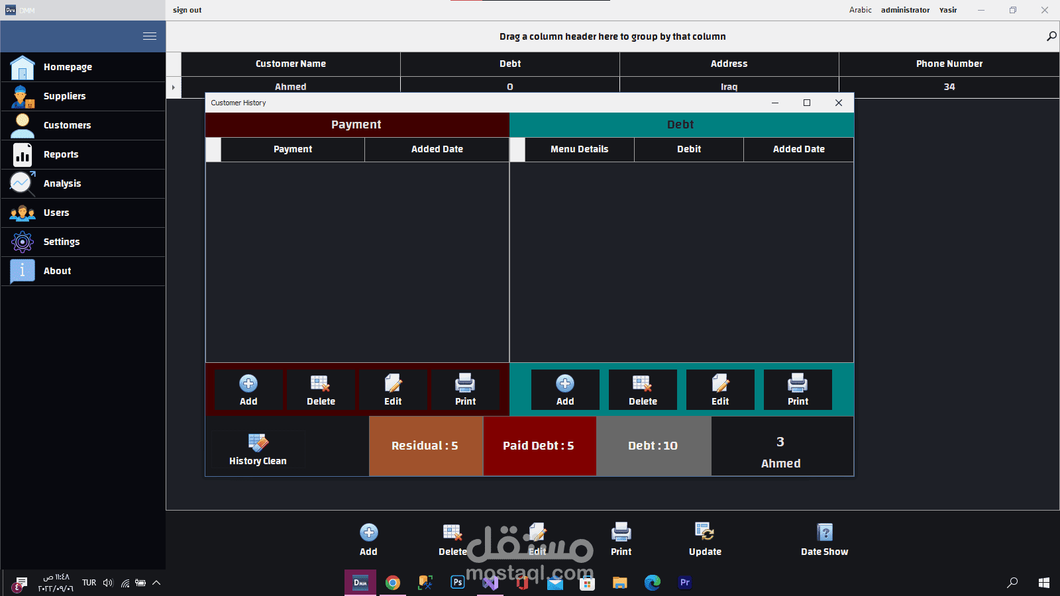This screenshot has height=596, width=1060.
Task: Click the Residual : 5 tile
Action: click(x=425, y=446)
